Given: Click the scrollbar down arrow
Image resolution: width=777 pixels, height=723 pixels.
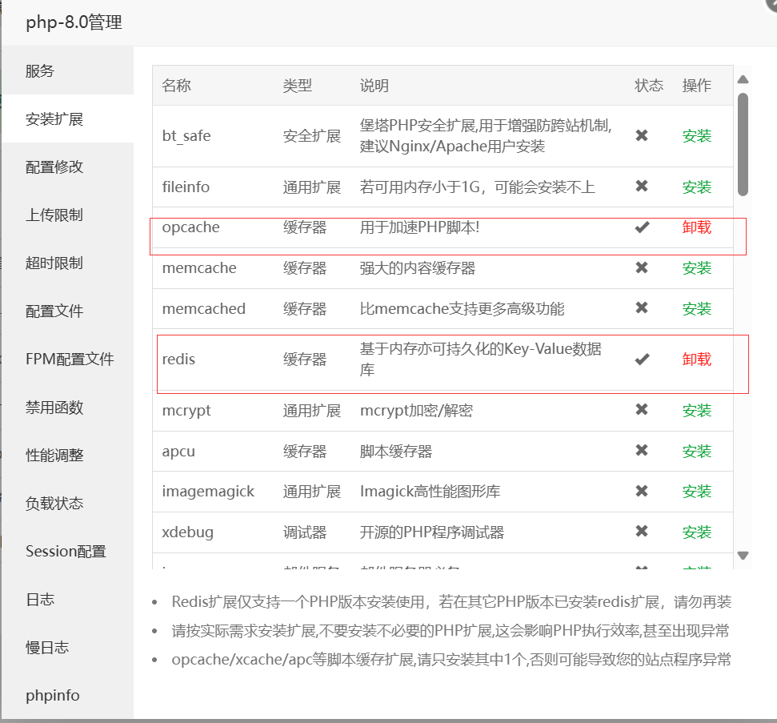Looking at the screenshot, I should [743, 555].
